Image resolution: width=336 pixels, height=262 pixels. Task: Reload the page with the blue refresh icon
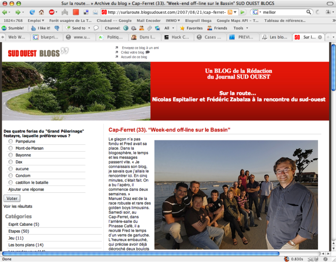[32, 12]
